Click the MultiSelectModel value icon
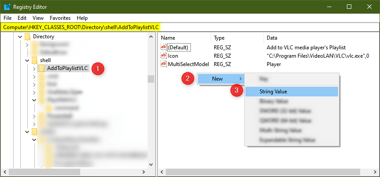380x177 pixels. coord(164,64)
